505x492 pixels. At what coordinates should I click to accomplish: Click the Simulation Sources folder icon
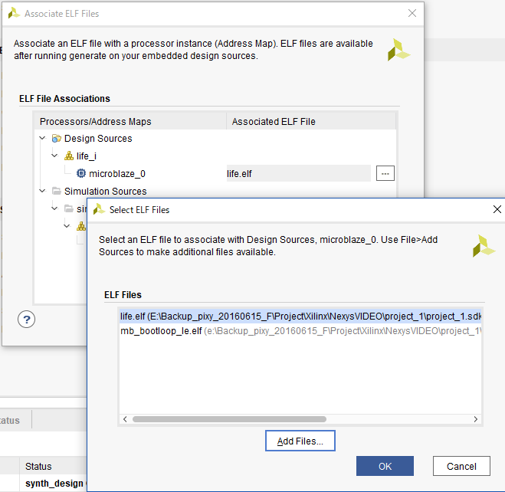57,192
